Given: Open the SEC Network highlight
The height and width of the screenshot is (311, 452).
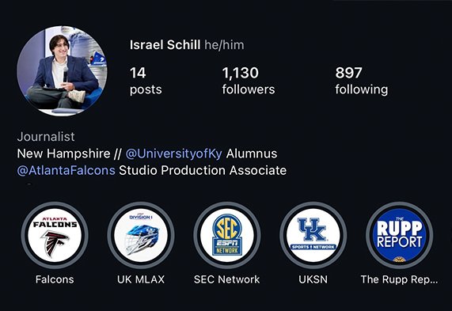Looking at the screenshot, I should click(227, 236).
